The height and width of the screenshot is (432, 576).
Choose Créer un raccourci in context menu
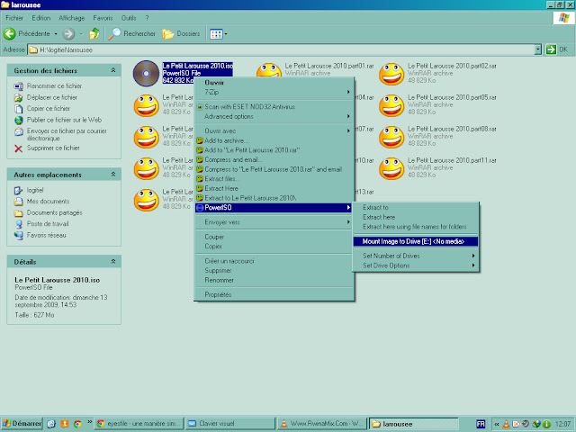pos(274,261)
